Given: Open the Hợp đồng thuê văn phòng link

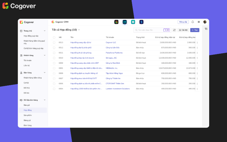Looking at the screenshot, I should pyautogui.click(x=81, y=53).
